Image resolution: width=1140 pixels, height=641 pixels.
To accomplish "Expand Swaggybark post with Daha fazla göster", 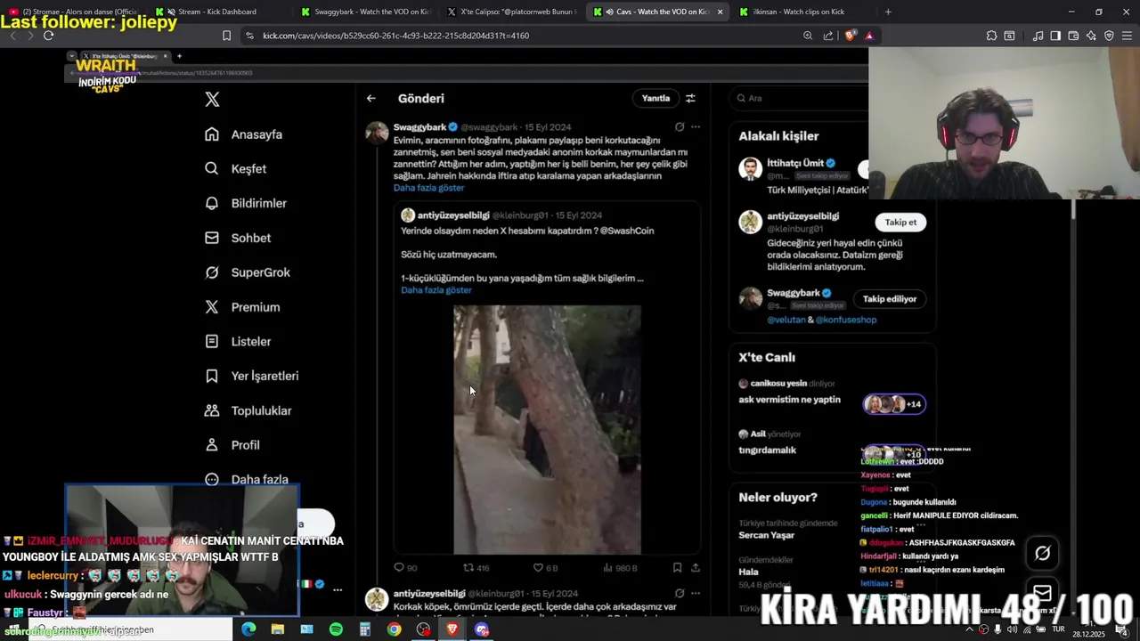I will tap(428, 188).
